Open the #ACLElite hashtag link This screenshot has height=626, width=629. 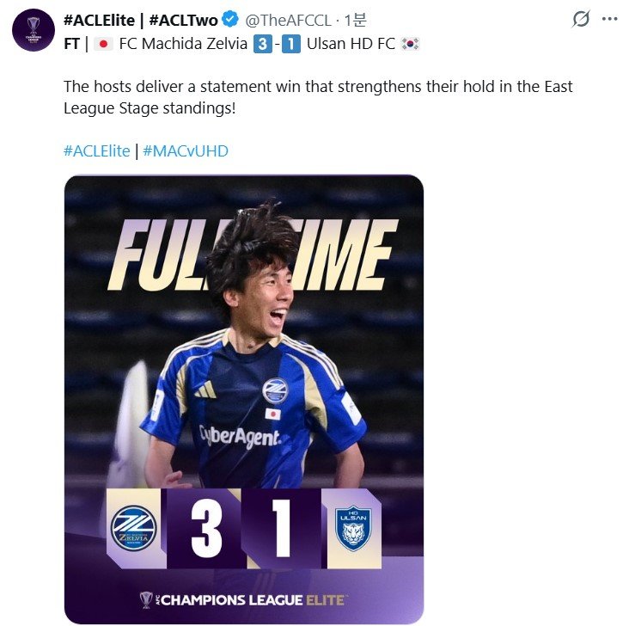96,151
